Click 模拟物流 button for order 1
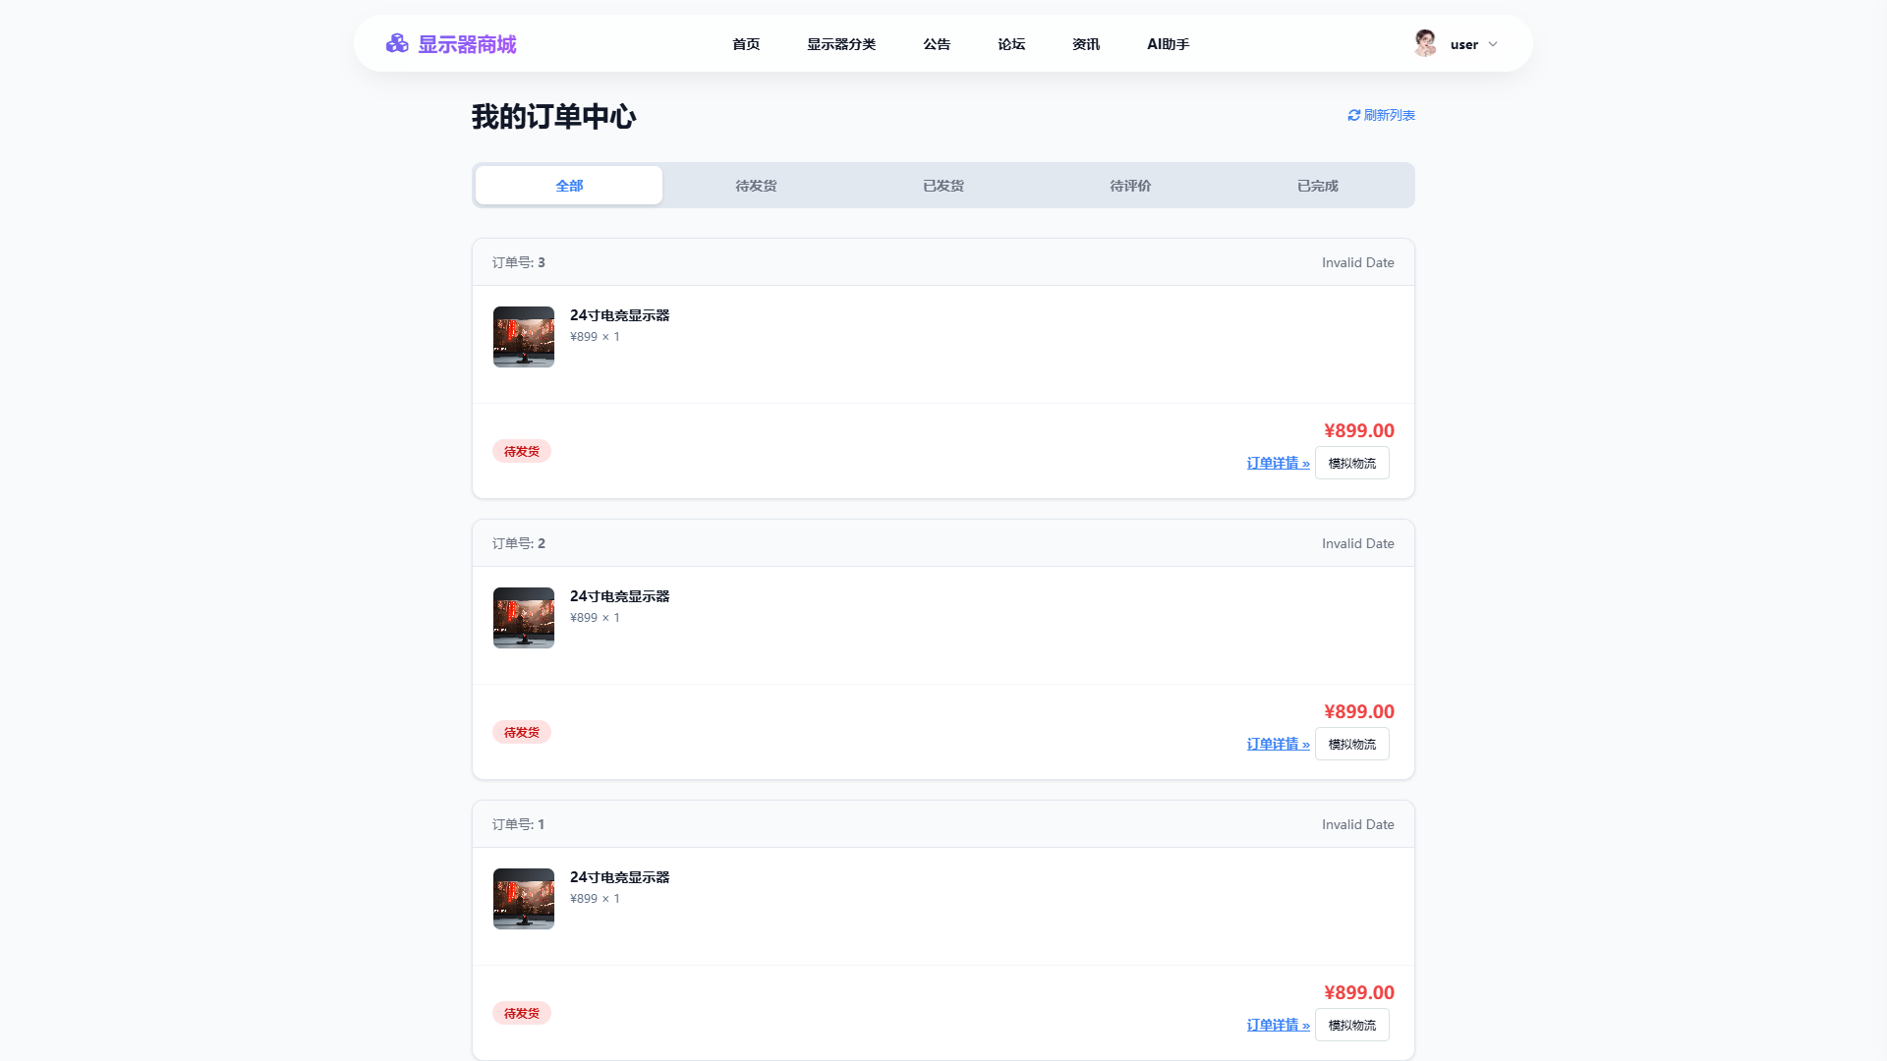1887x1061 pixels. (1352, 1025)
